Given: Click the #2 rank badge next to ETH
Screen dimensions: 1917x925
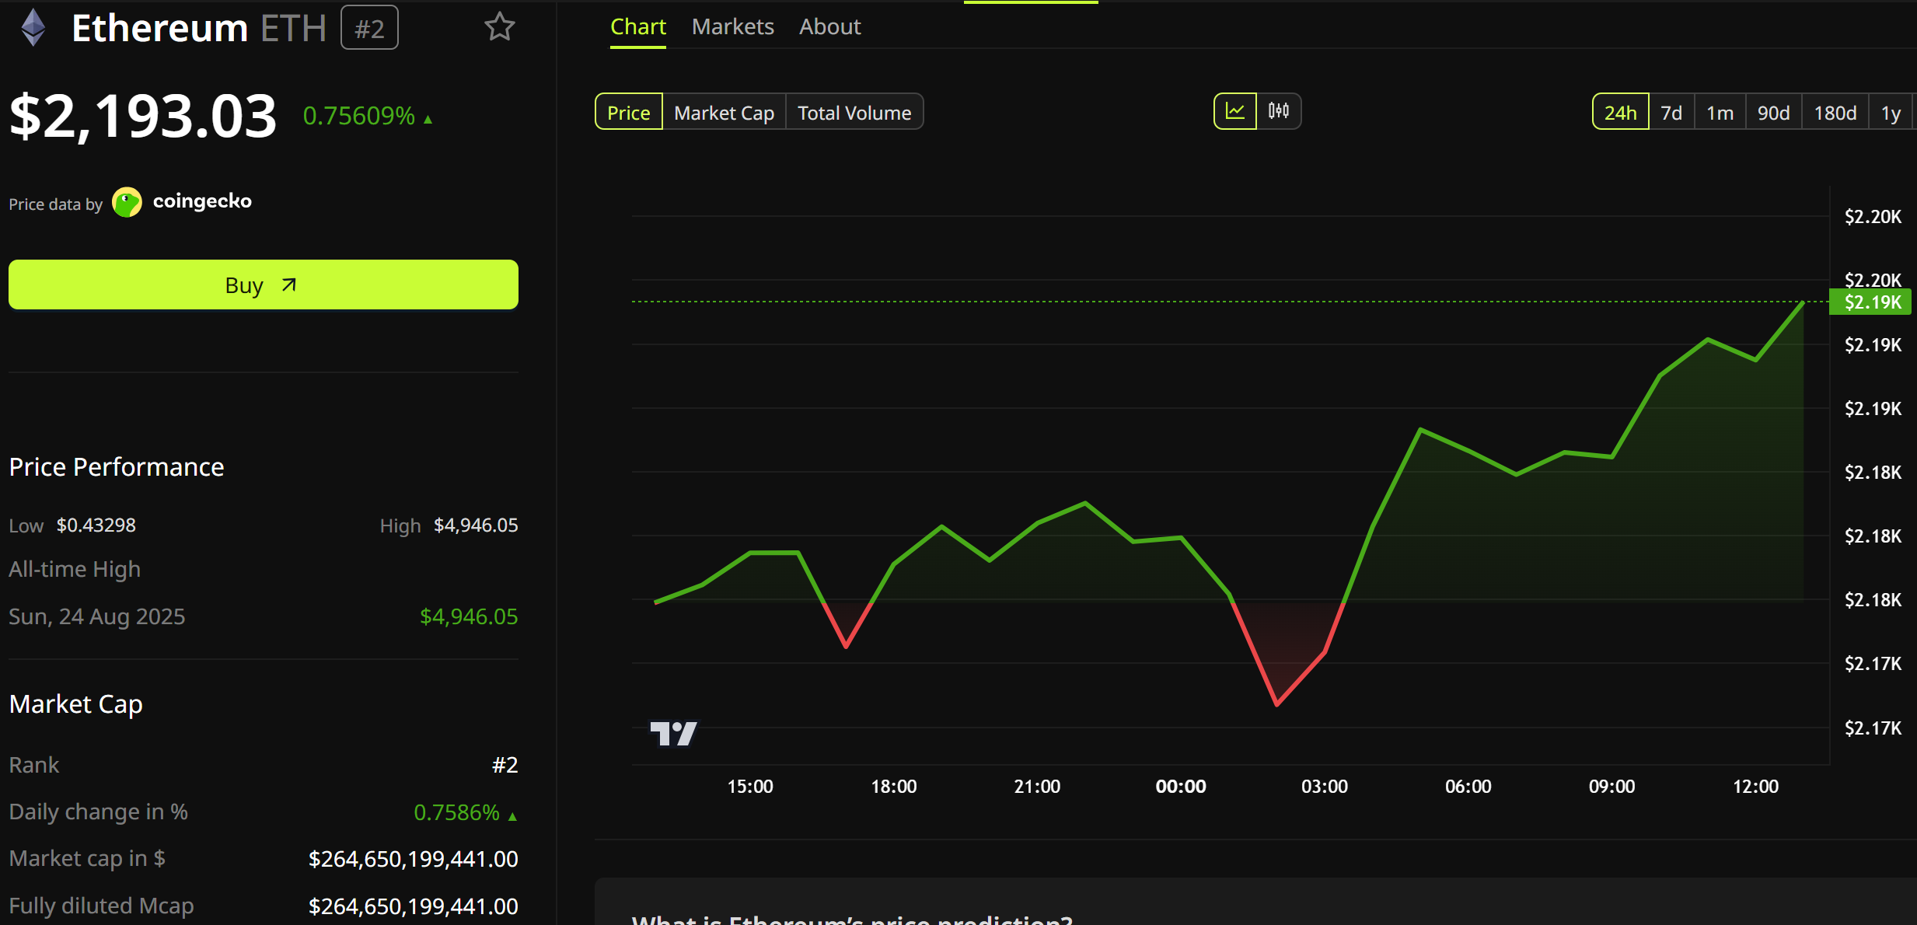Looking at the screenshot, I should [369, 28].
